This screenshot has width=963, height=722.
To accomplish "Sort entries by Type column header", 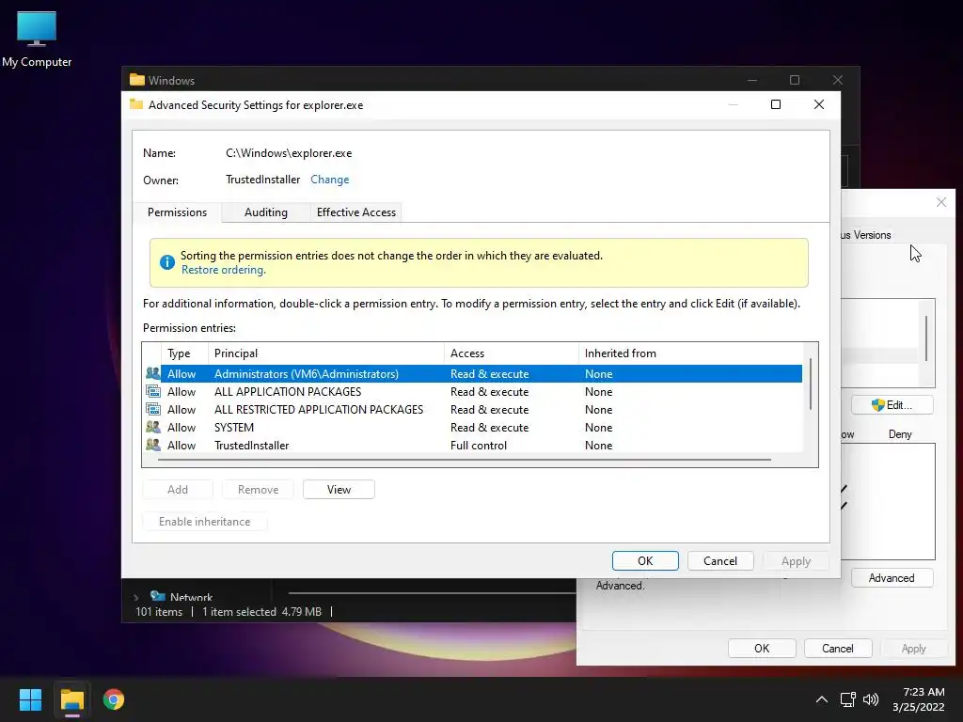I will point(184,353).
